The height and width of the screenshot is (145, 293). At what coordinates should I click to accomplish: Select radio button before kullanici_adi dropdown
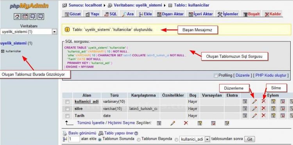coord(176,140)
